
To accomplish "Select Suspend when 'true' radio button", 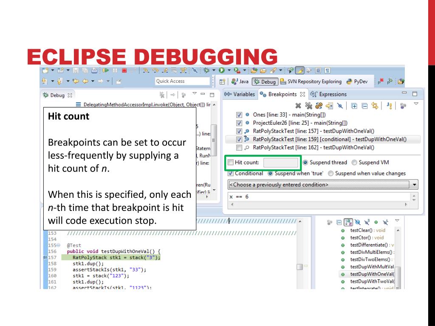I will (270, 174).
